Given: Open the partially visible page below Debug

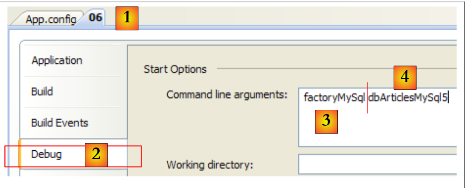Looking at the screenshot, I should point(70,173).
